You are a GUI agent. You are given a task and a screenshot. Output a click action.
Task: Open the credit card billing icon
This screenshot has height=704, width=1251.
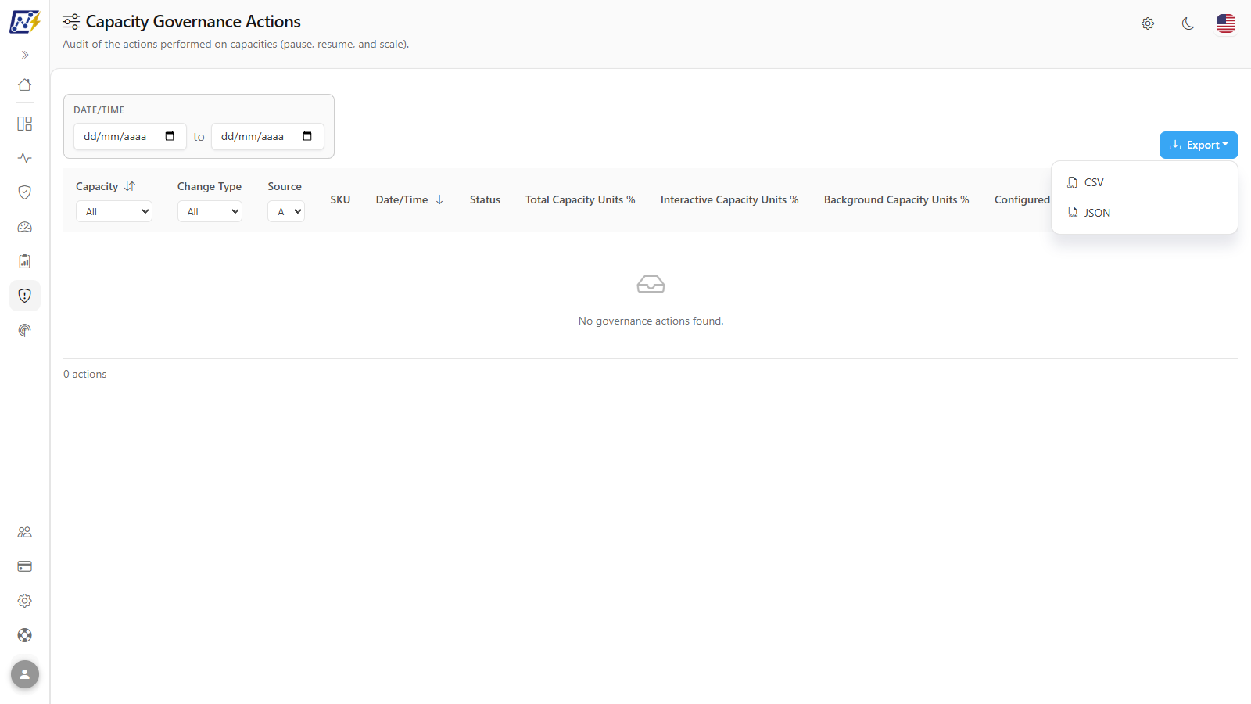(x=25, y=566)
